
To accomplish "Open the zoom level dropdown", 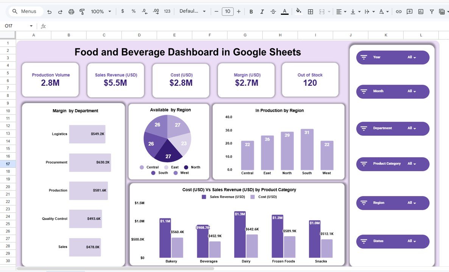I will [x=100, y=11].
